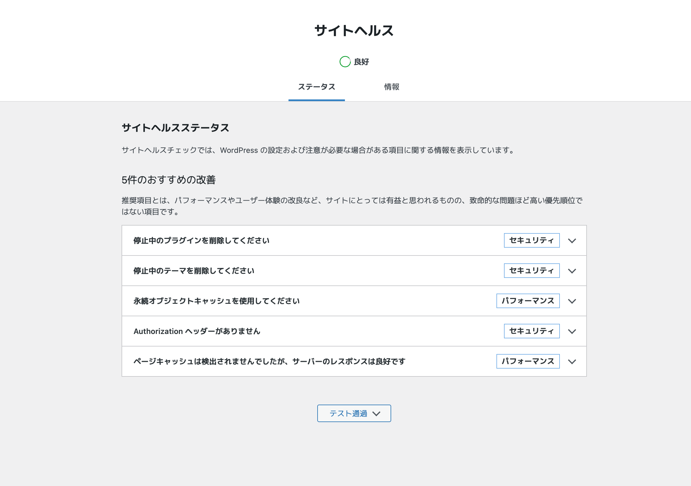Click the 5件のおすすめの改善 heading
Image resolution: width=691 pixels, height=486 pixels.
pos(169,180)
